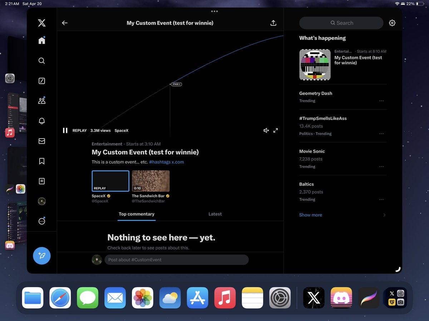Open Communities people icon in sidebar
This screenshot has width=429, height=321.
click(x=42, y=101)
